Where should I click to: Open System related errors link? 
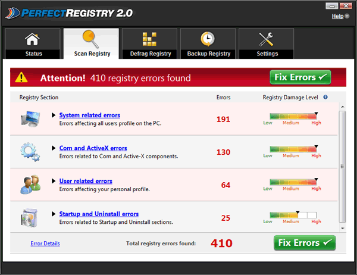90,115
